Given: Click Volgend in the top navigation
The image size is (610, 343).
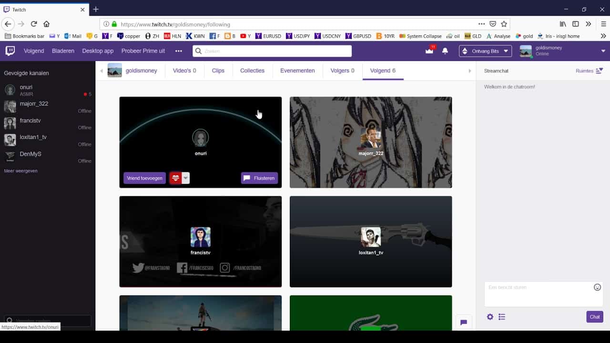Looking at the screenshot, I should (x=34, y=51).
